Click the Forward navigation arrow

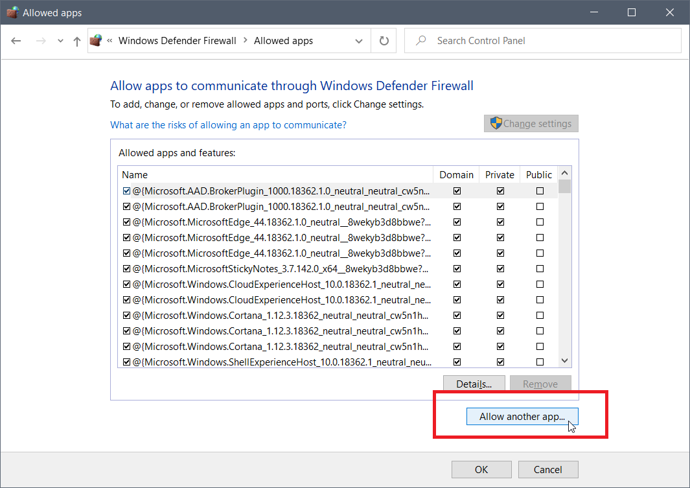point(41,41)
